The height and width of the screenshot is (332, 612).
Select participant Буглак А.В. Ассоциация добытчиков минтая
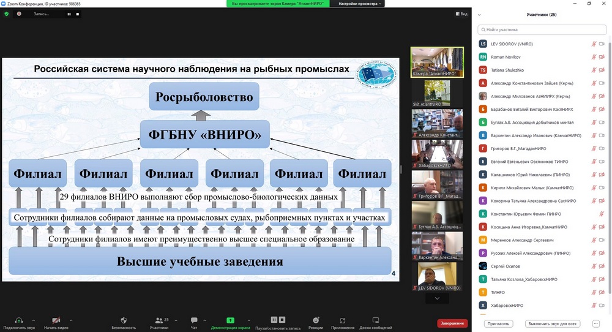[542, 123]
